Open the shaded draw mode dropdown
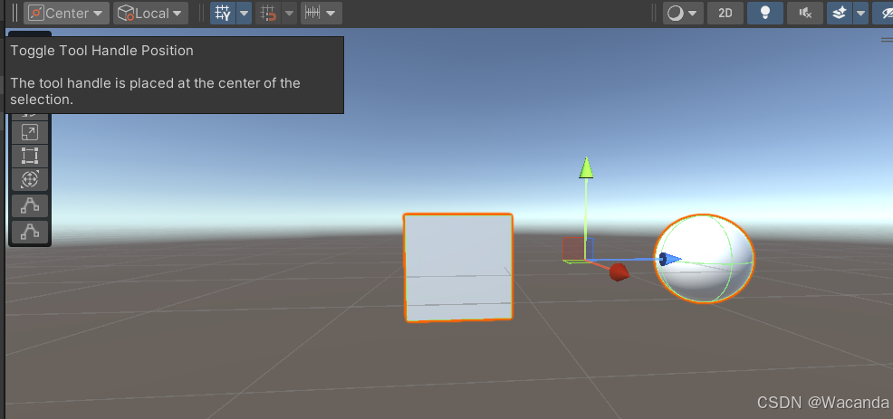 (682, 13)
